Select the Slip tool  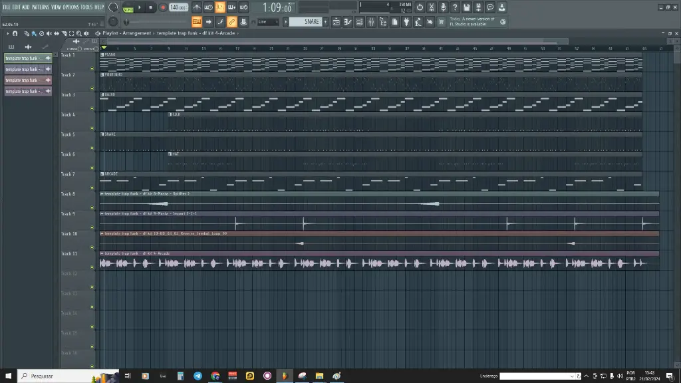pyautogui.click(x=57, y=33)
